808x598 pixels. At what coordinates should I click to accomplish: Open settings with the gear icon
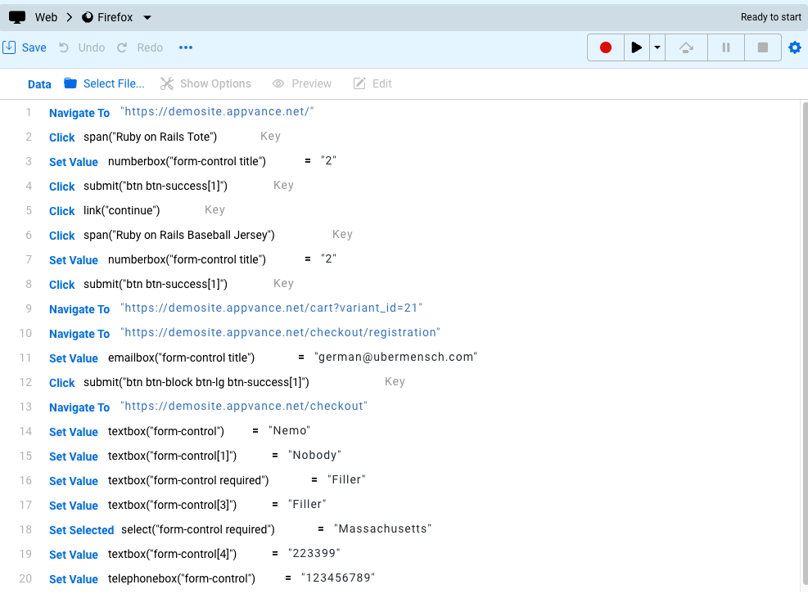(795, 47)
